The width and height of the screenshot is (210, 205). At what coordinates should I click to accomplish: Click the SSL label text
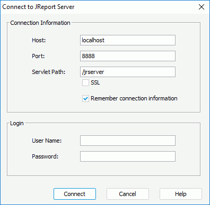tap(95, 82)
